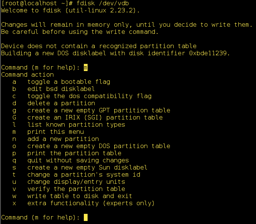This screenshot has width=256, height=224.
Task: Click the 'quit without saving changes' line
Action: point(78,160)
